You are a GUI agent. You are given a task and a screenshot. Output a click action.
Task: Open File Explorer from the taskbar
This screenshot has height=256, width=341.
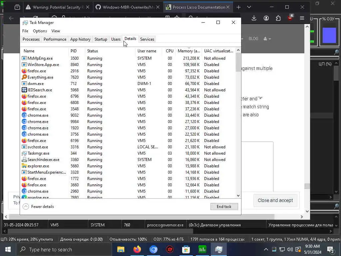tap(121, 249)
